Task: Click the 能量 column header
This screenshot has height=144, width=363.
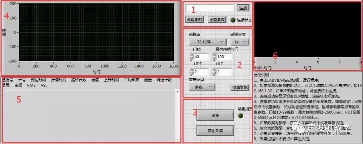Action: tap(148, 80)
